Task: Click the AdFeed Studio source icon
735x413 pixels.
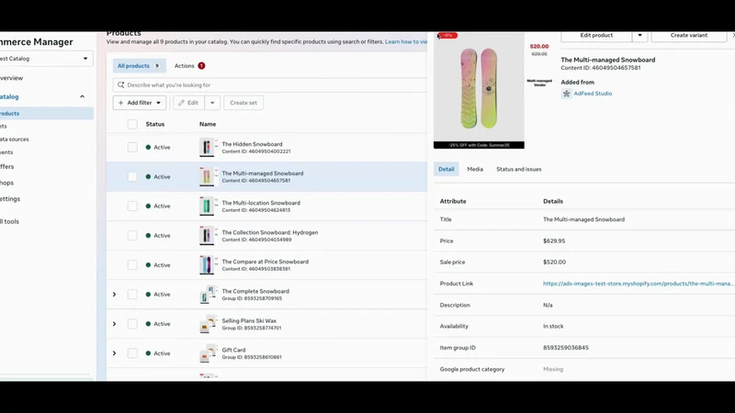Action: point(566,94)
